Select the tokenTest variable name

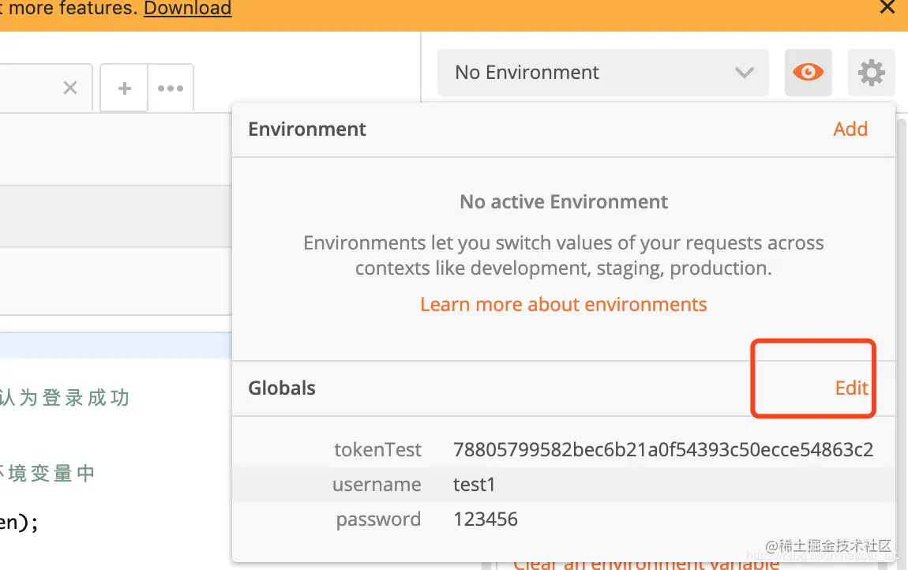(377, 450)
